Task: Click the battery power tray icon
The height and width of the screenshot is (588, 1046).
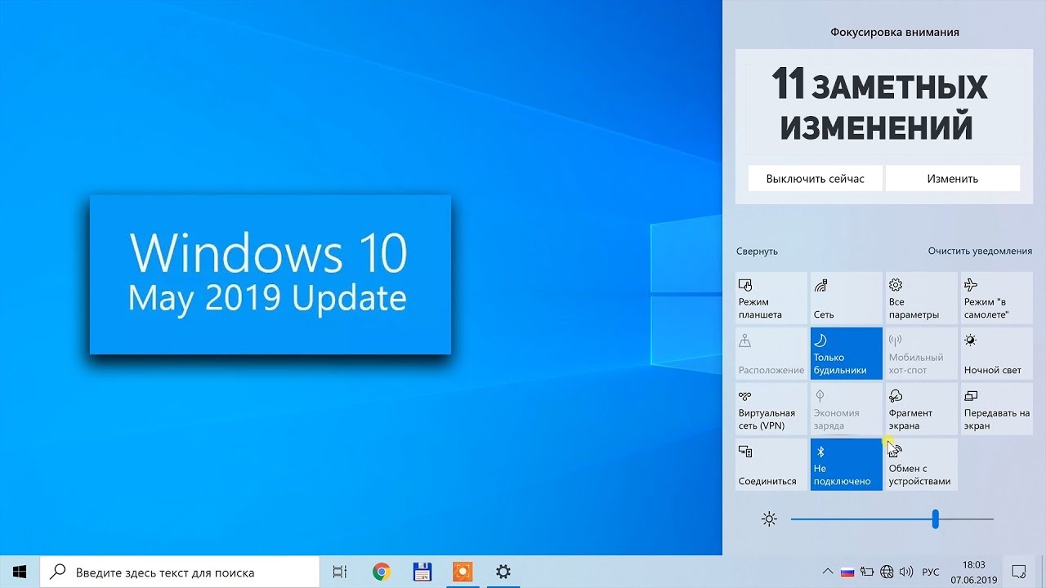Action: [867, 572]
